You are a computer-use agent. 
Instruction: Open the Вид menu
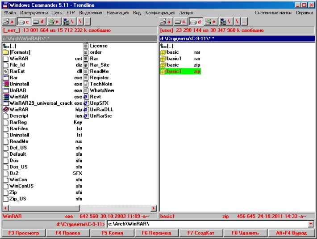[137, 13]
